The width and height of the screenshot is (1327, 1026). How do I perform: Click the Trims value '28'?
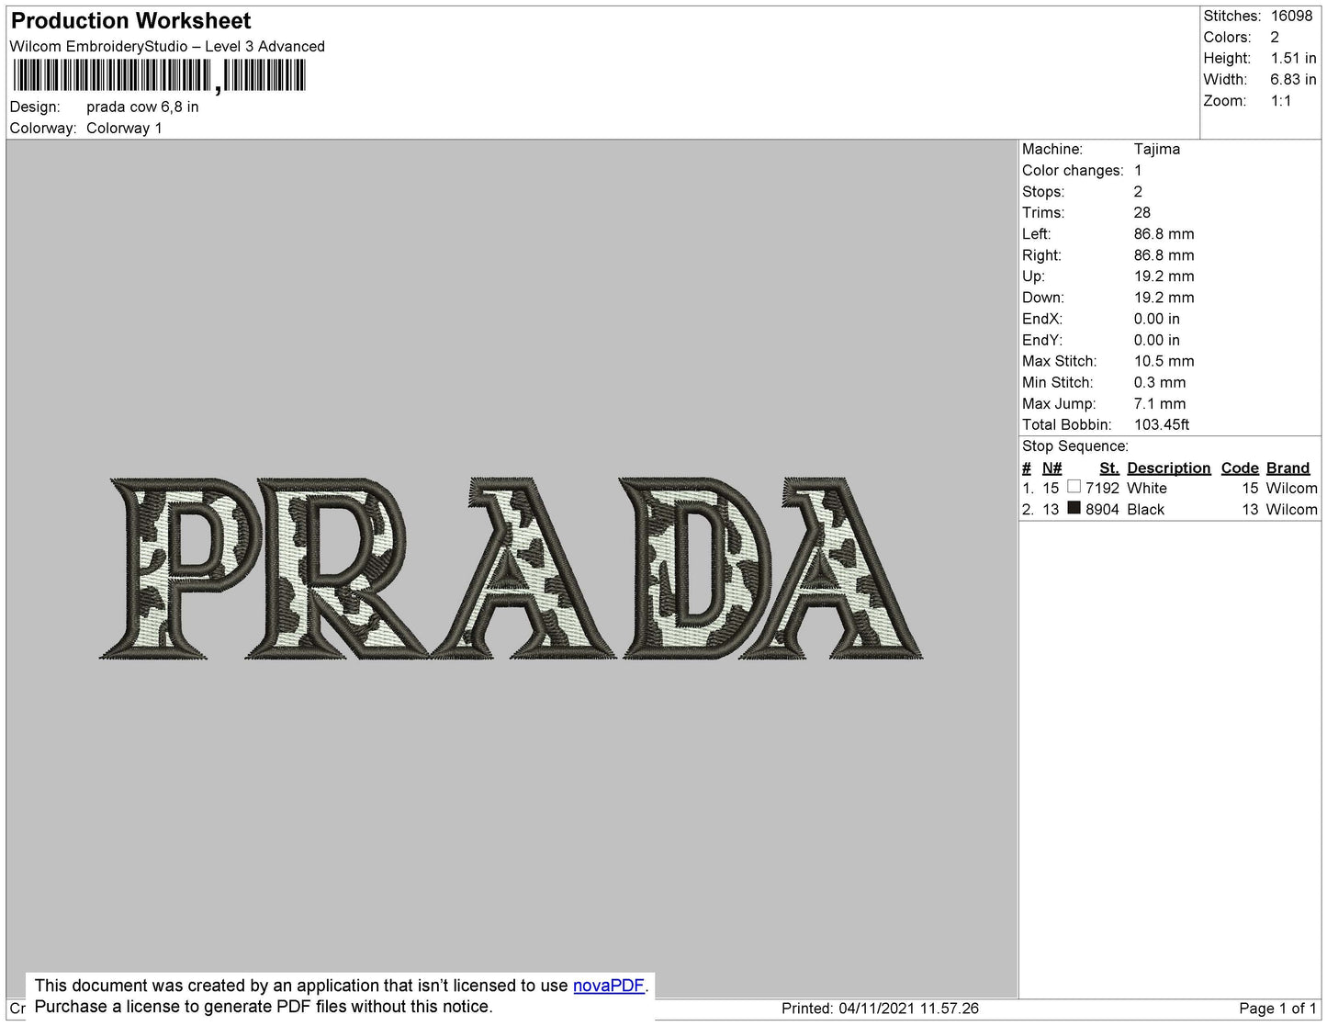pyautogui.click(x=1142, y=212)
